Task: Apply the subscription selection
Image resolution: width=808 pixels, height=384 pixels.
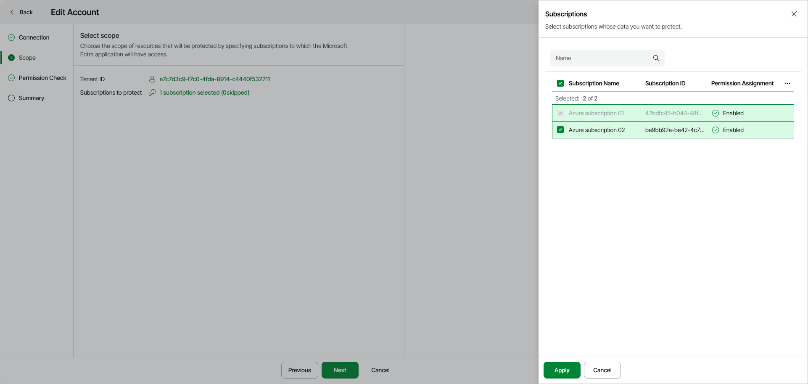Action: tap(562, 370)
